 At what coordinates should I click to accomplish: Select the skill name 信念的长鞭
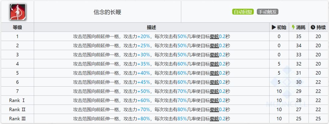click(x=107, y=12)
